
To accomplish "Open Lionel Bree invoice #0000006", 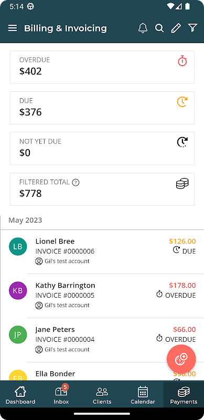I will 102,251.
